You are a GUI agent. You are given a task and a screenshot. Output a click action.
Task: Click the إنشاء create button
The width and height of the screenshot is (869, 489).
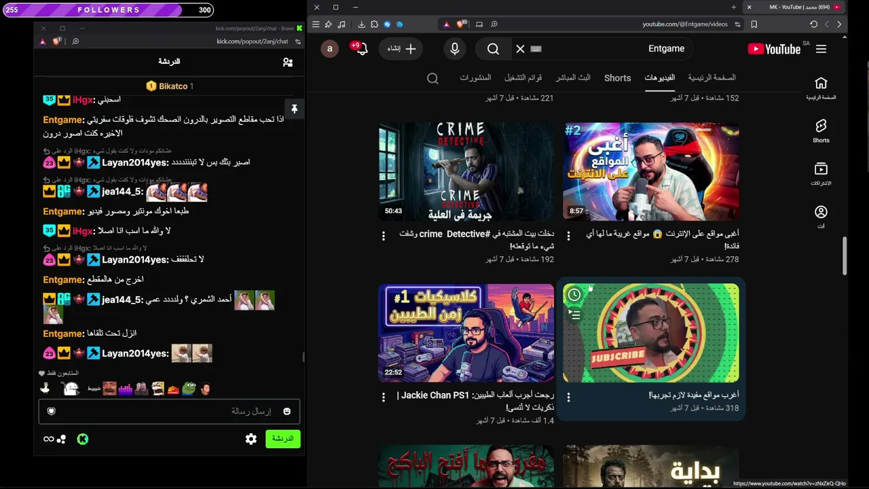click(402, 49)
